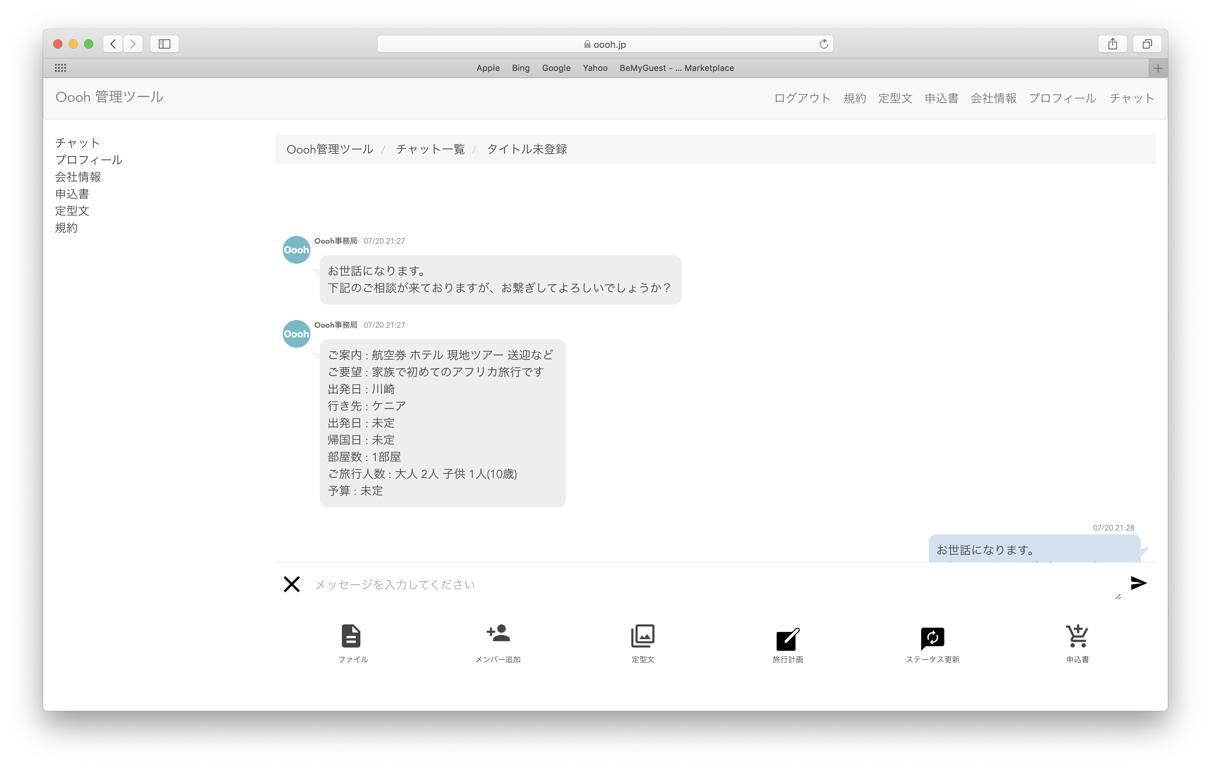Go to チャット一覧 breadcrumb link

[x=431, y=149]
